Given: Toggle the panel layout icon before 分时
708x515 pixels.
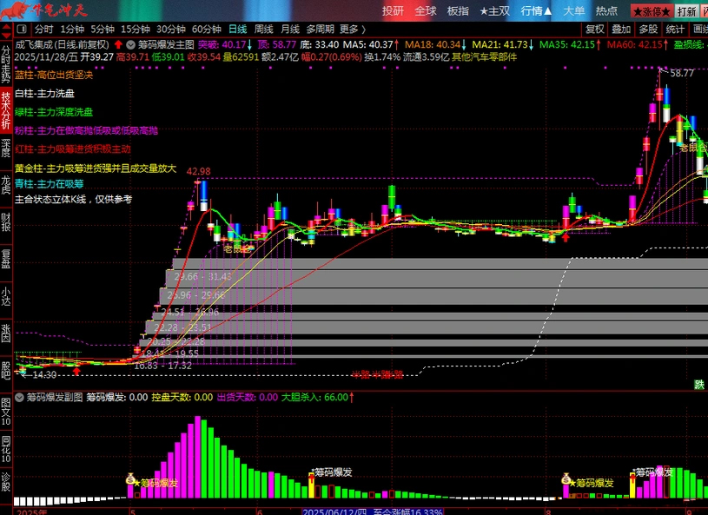Looking at the screenshot, I should pos(21,30).
